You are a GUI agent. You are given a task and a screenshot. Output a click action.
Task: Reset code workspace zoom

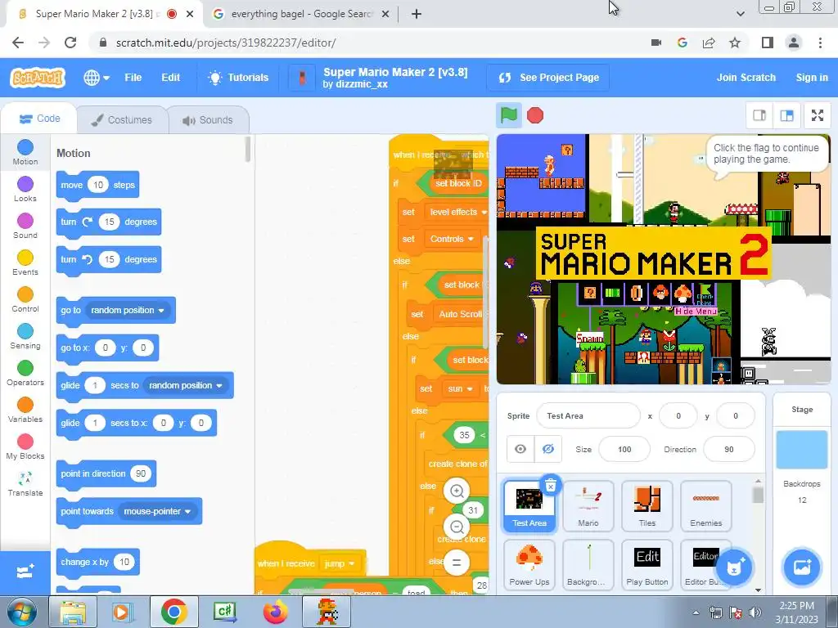457,563
